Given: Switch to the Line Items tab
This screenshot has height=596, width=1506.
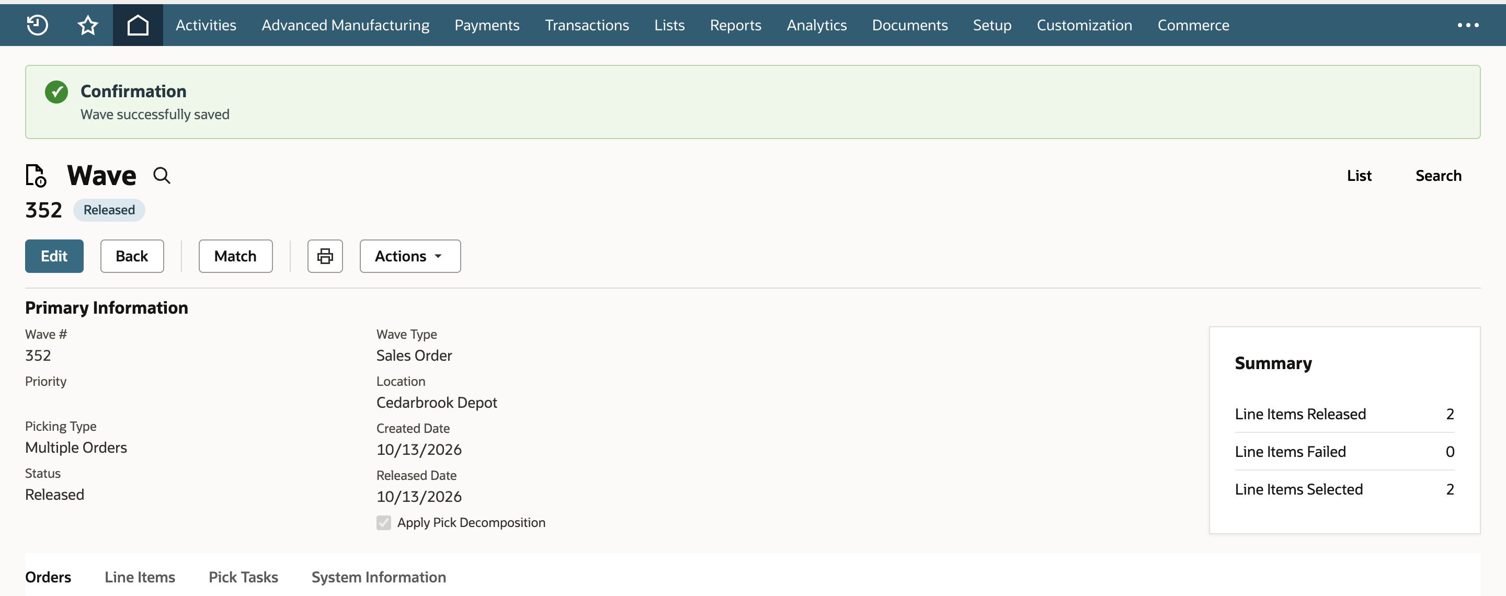Looking at the screenshot, I should point(140,577).
